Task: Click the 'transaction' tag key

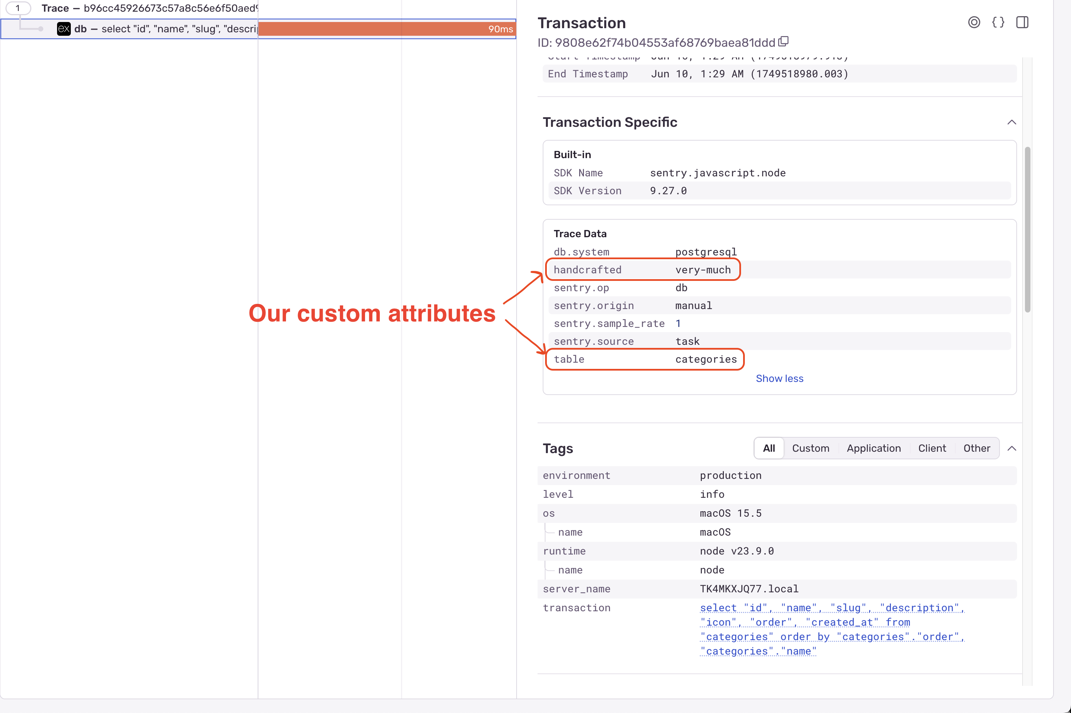Action: point(576,608)
